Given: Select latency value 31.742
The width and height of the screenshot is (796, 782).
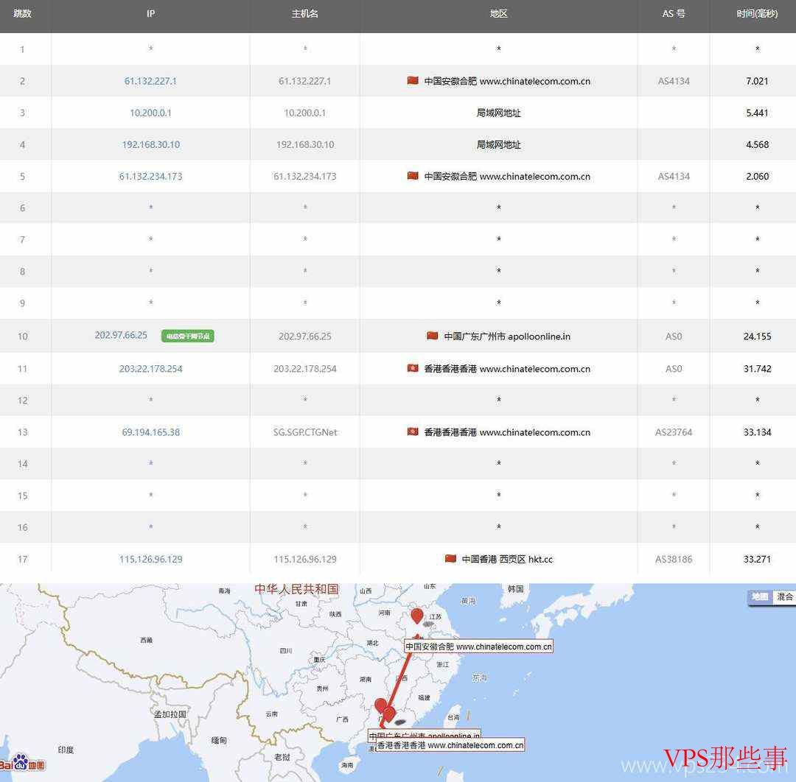Looking at the screenshot, I should pos(757,369).
